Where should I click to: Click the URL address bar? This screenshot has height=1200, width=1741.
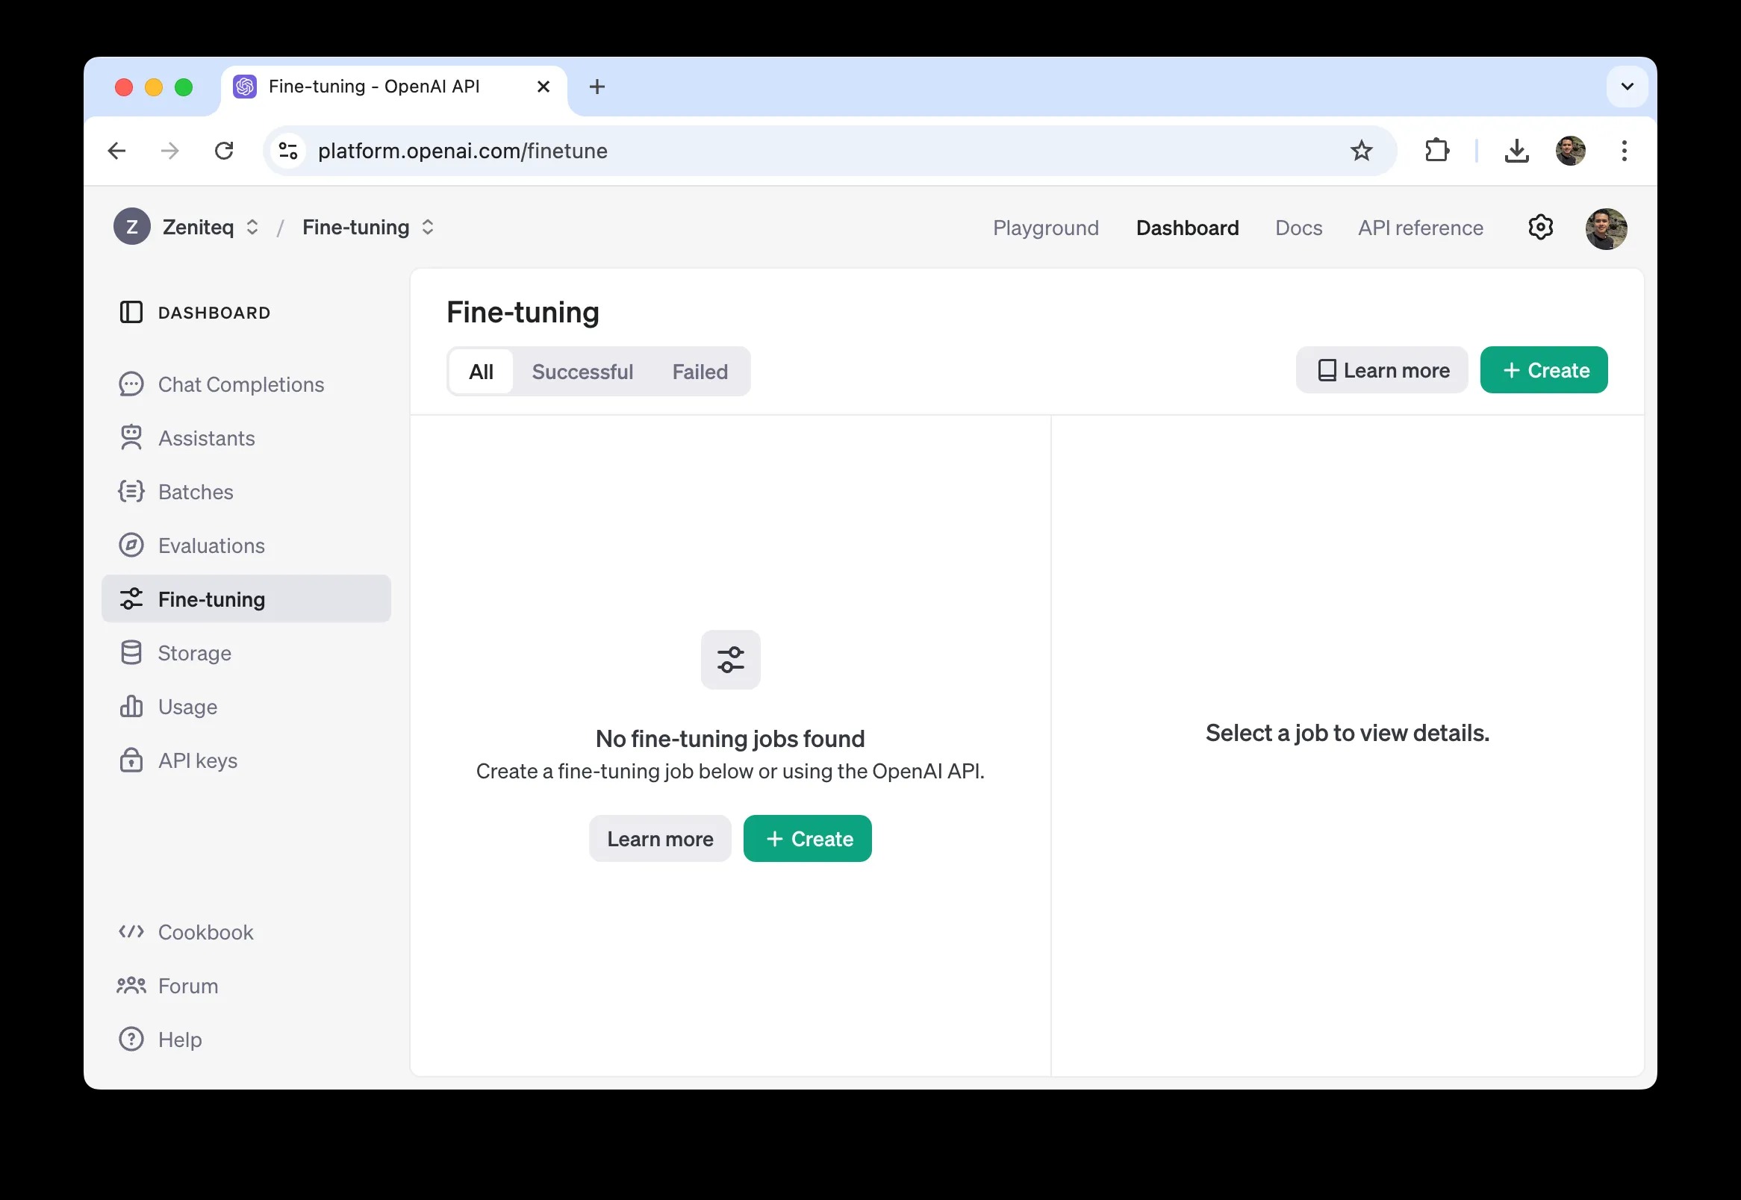click(x=752, y=151)
